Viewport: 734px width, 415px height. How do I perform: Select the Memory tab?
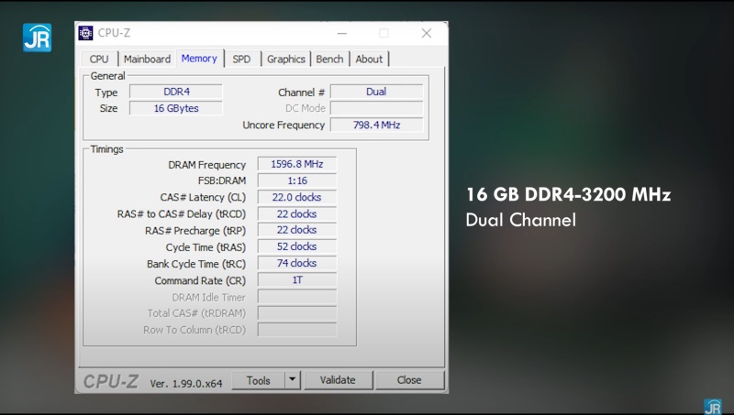(x=199, y=59)
